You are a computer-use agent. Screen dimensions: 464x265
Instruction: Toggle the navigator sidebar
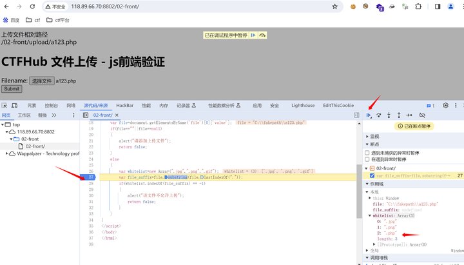86,115
